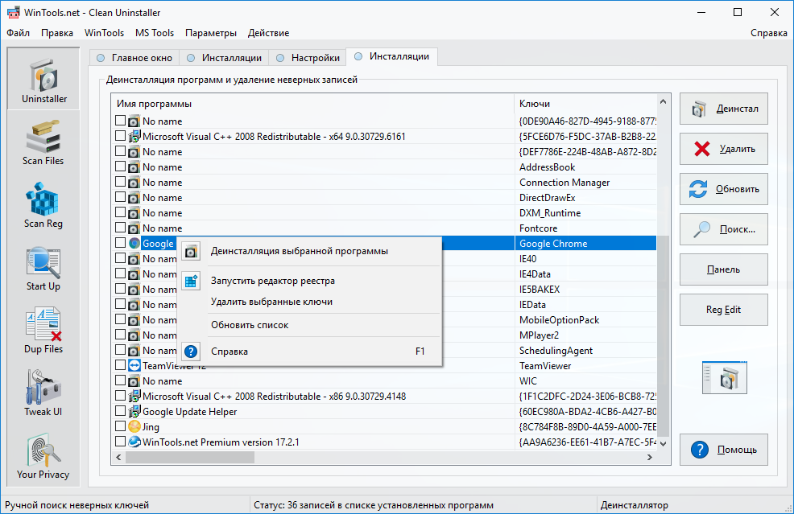Open the Dup Files tool

pos(43,331)
